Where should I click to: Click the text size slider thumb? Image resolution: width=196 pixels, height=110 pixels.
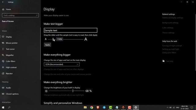pyautogui.click(x=53, y=39)
